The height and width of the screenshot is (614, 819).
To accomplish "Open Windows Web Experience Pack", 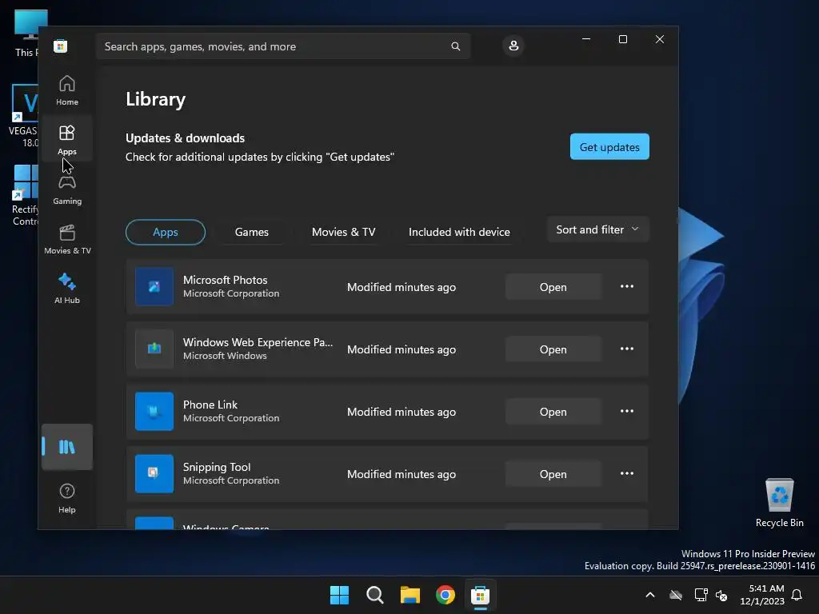I will [x=553, y=349].
